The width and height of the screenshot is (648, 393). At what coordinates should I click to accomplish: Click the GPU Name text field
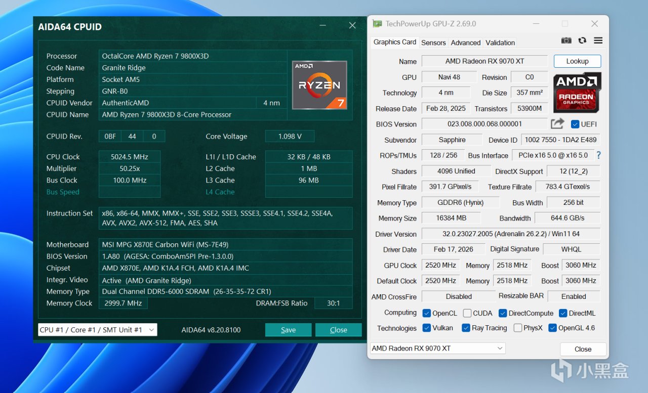click(484, 61)
